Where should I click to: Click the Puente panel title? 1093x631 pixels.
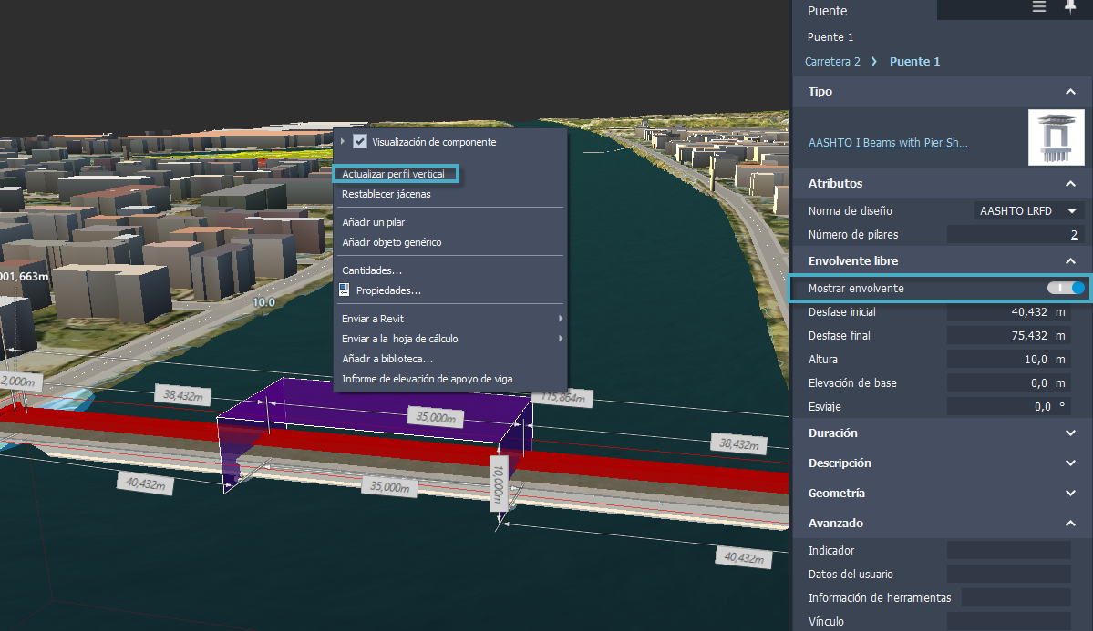(x=828, y=11)
